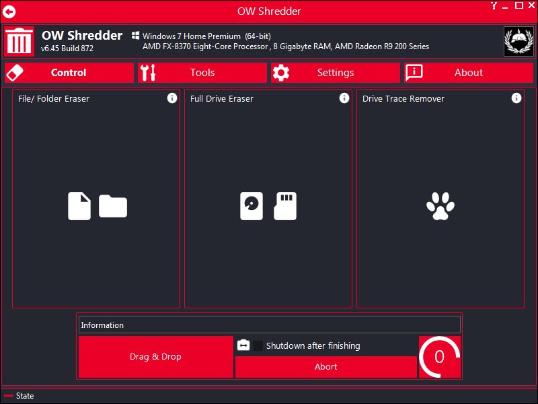Click the trash can logo icon top left
Viewport: 538px width, 404px height.
[x=18, y=40]
